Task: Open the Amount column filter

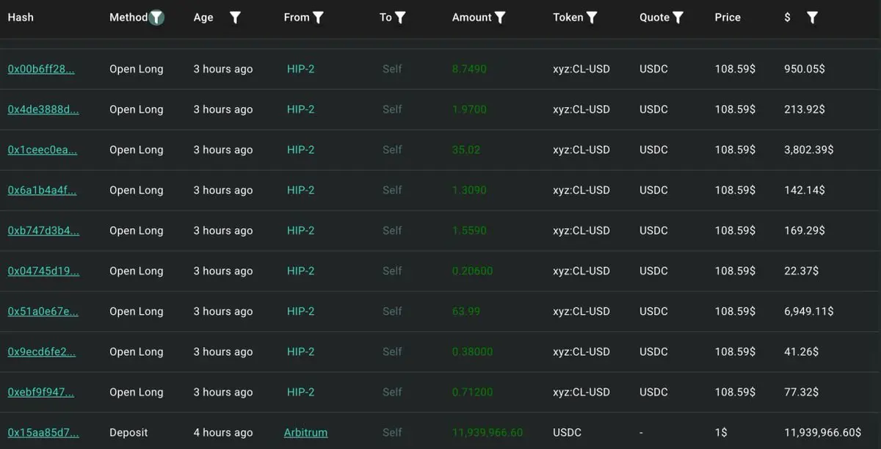Action: 500,18
